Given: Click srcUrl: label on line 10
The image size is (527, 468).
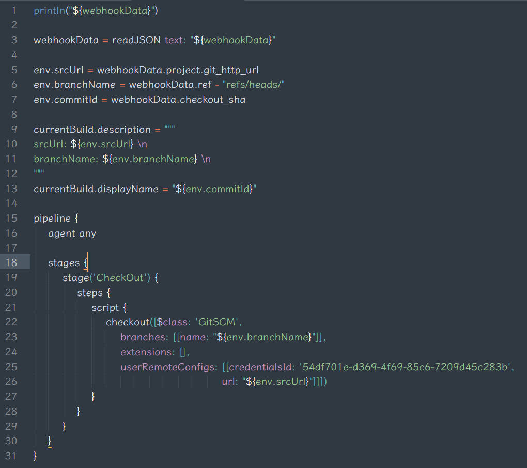Looking at the screenshot, I should (50, 144).
